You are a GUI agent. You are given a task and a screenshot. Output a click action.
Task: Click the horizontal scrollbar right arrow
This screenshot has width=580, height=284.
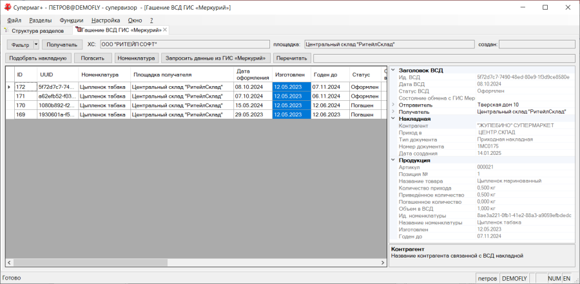383,262
